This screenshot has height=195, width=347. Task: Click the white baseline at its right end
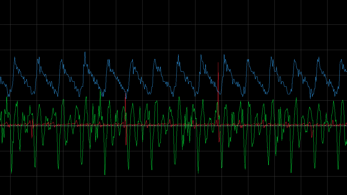[x=346, y=125]
